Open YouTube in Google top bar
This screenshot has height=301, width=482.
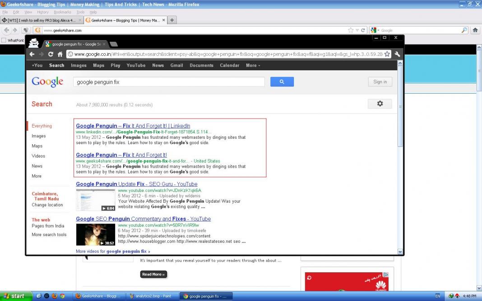coord(136,65)
